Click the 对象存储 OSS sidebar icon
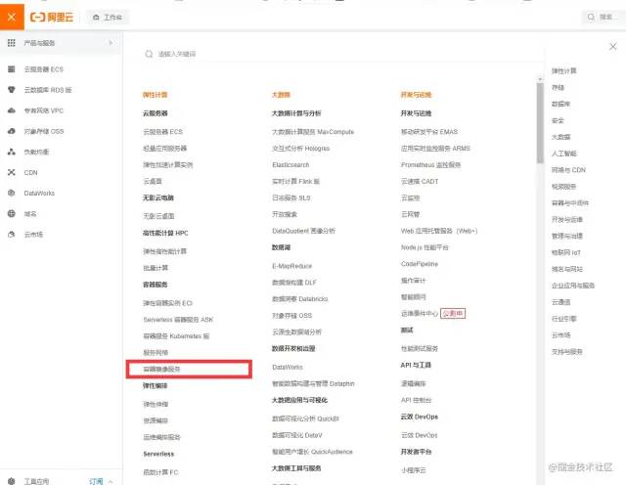 [x=11, y=131]
